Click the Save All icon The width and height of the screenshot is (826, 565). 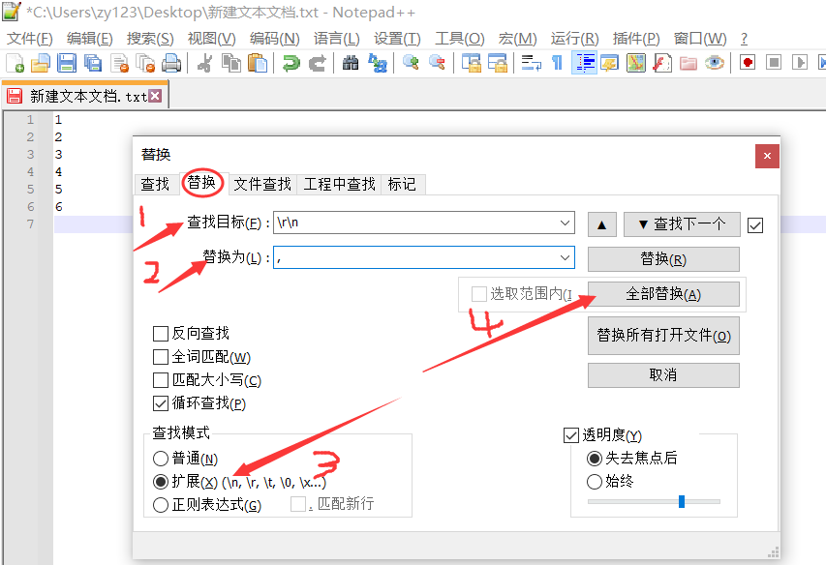(93, 63)
